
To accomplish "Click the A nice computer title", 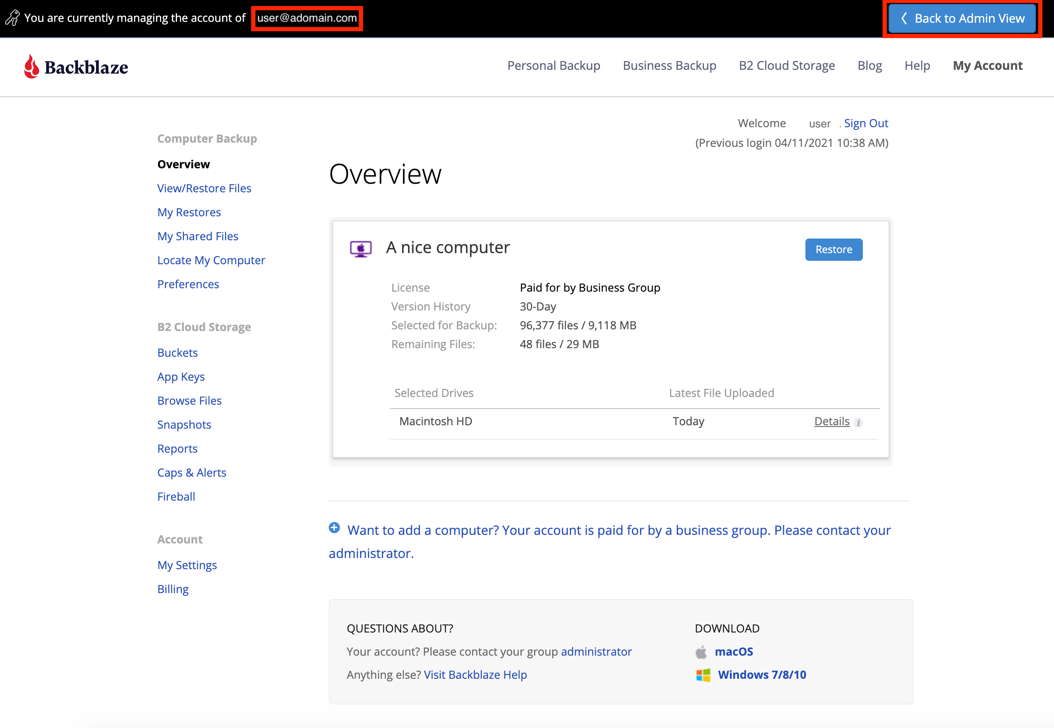I will coord(448,248).
